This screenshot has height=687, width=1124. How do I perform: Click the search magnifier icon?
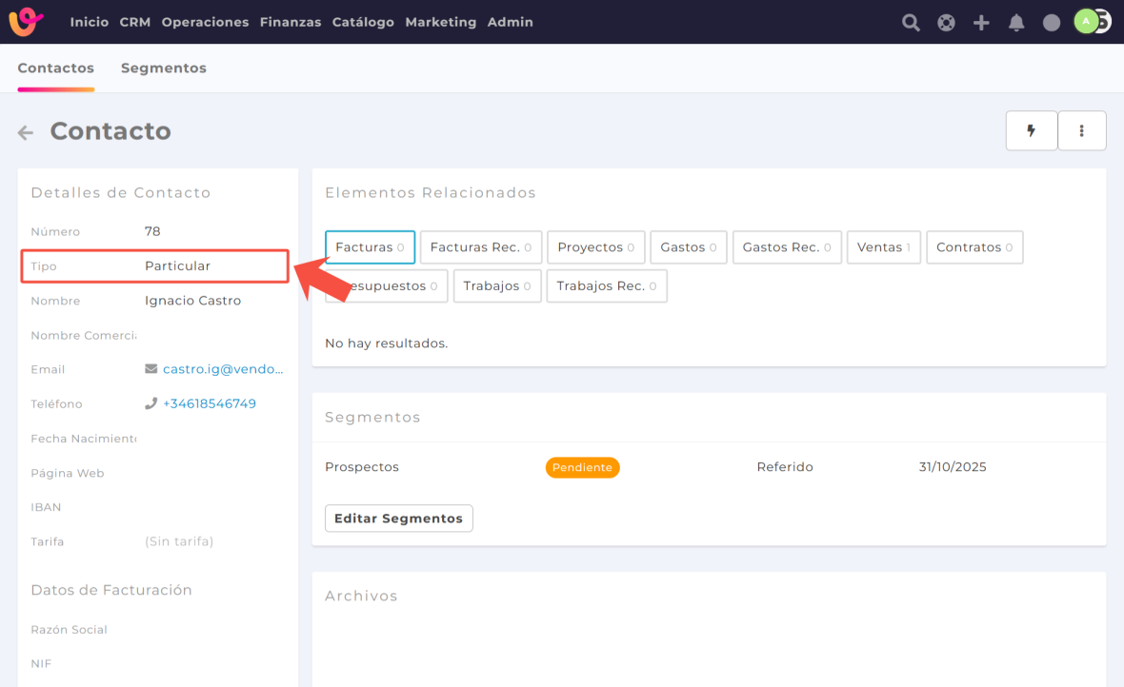coord(911,23)
